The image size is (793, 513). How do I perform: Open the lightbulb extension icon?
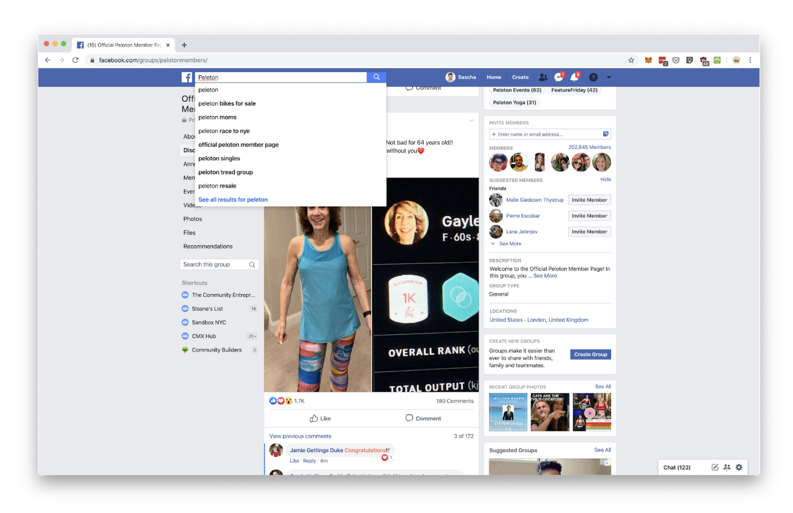click(689, 60)
